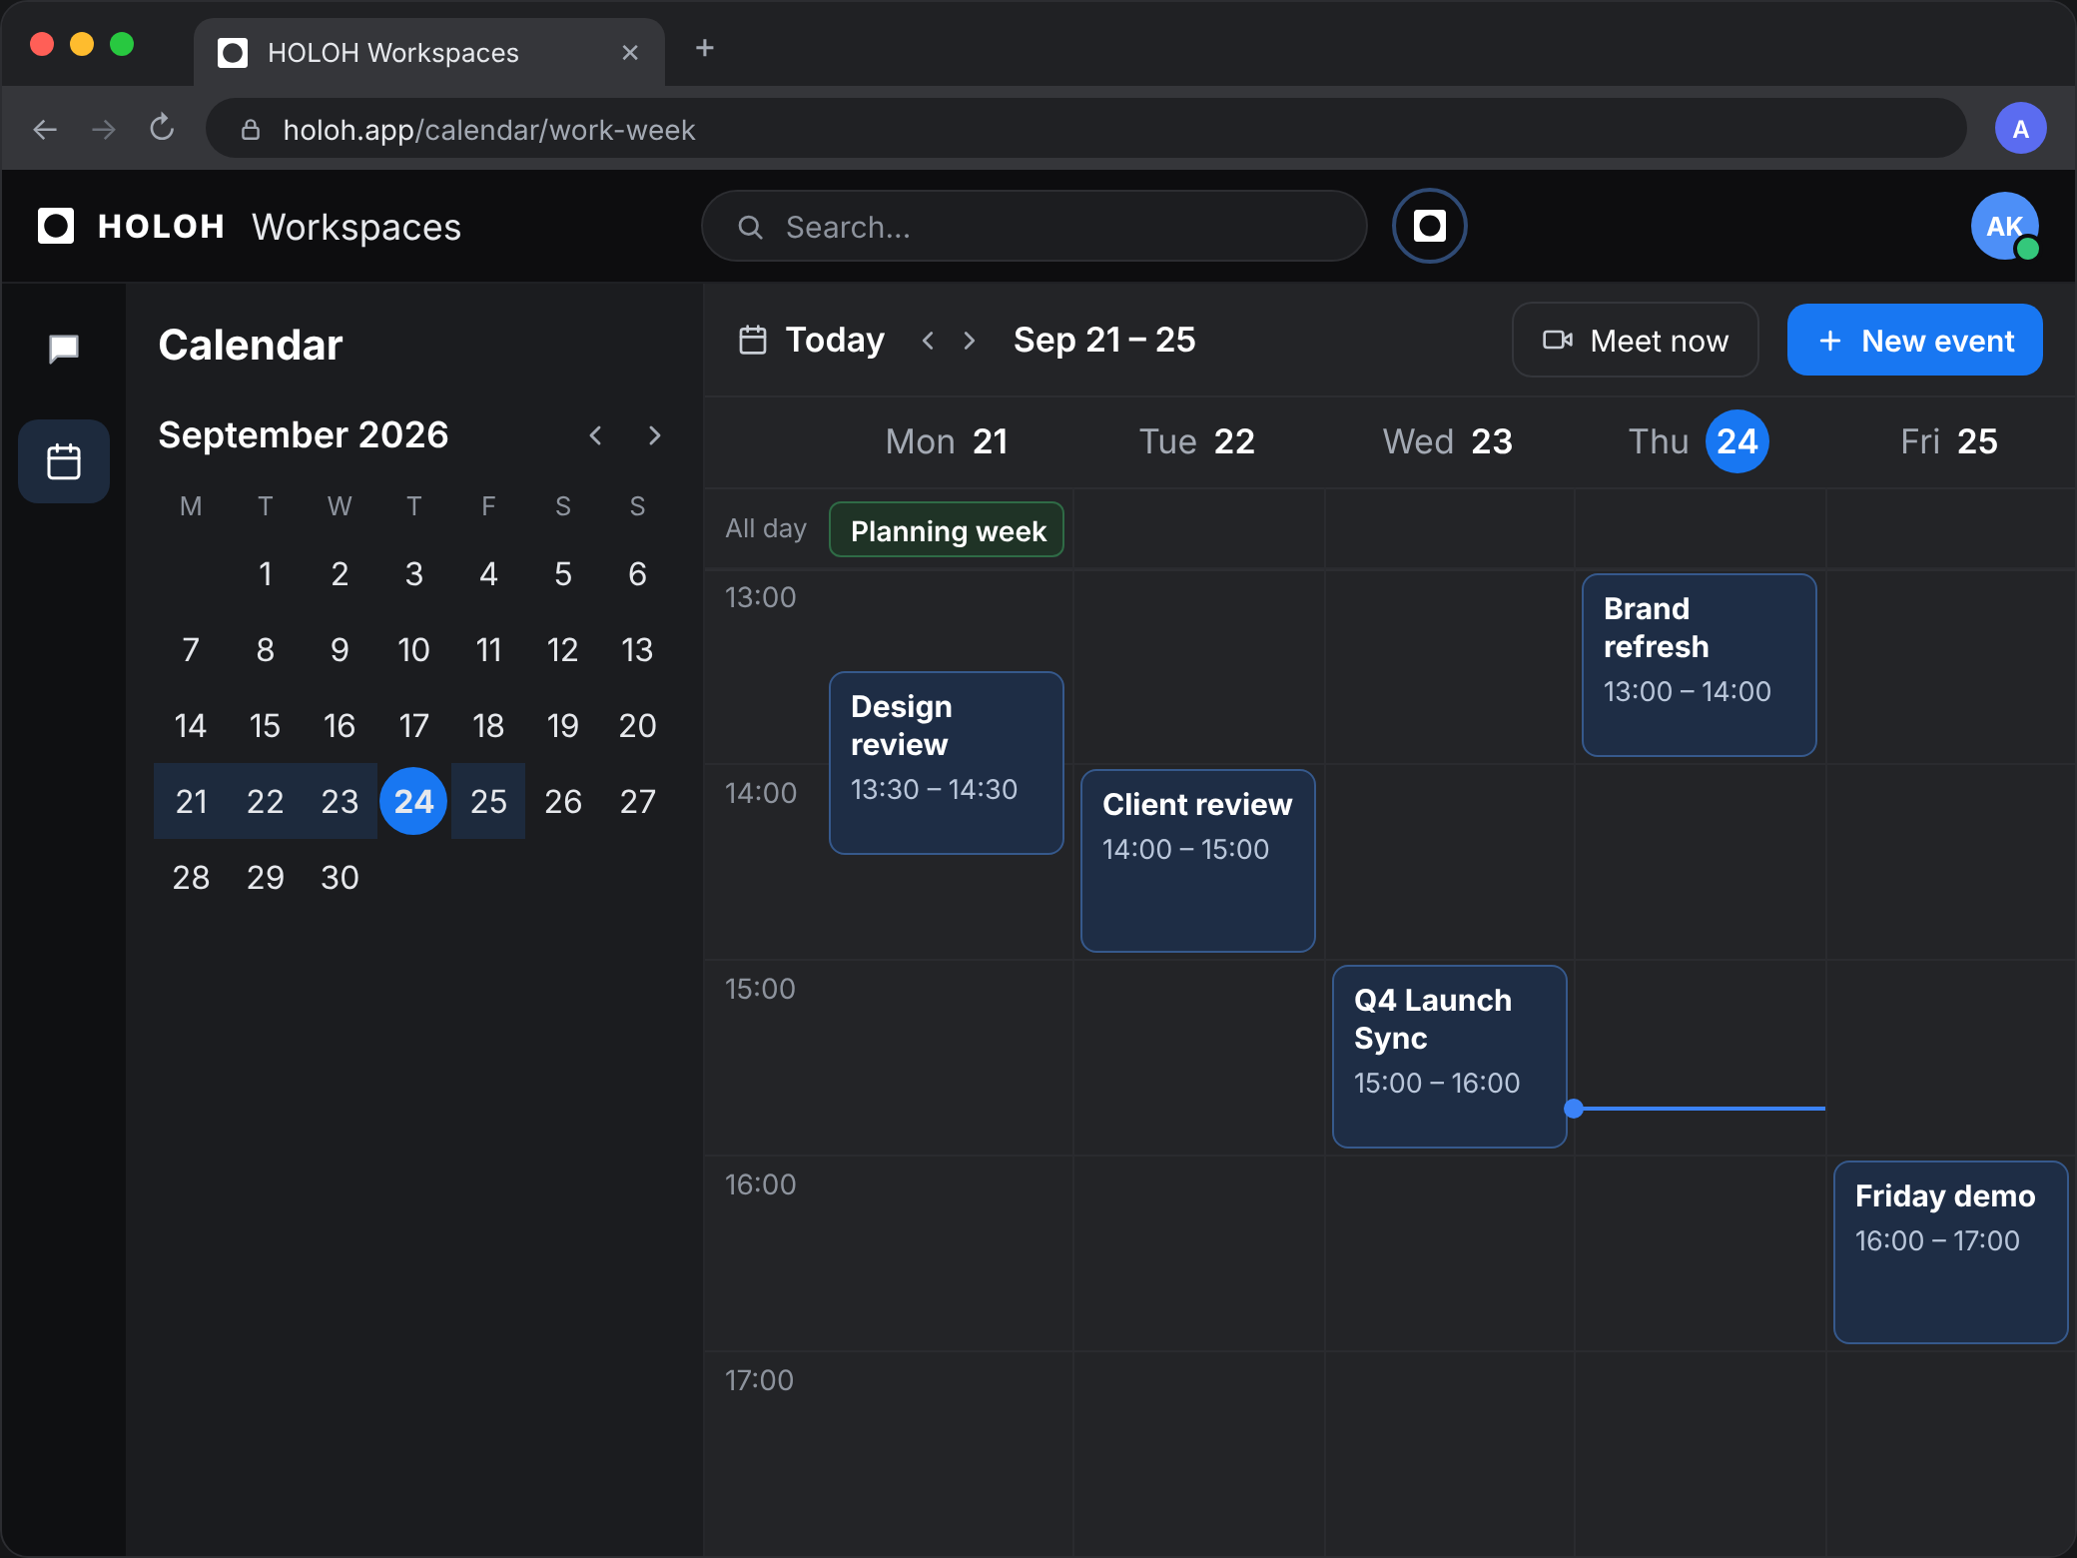Start a Meet now call
The width and height of the screenshot is (2077, 1558).
(x=1635, y=341)
